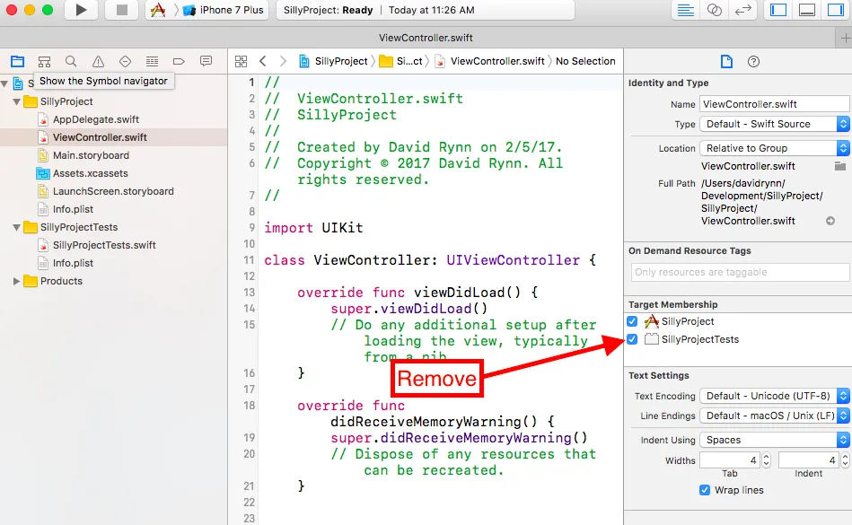Show the File inspector
The height and width of the screenshot is (525, 852).
[726, 61]
